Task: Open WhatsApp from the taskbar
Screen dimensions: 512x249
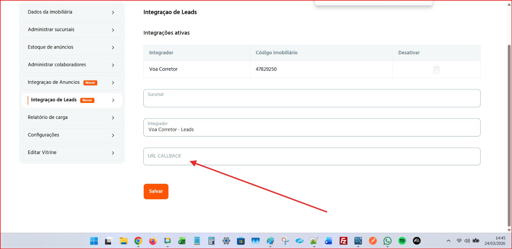Action: (387, 241)
